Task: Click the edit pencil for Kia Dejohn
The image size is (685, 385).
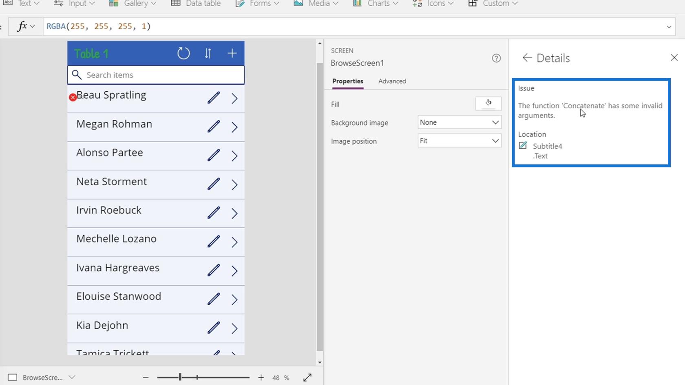Action: tap(214, 328)
